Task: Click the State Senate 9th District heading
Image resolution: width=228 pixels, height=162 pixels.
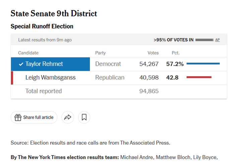Action: point(54,13)
